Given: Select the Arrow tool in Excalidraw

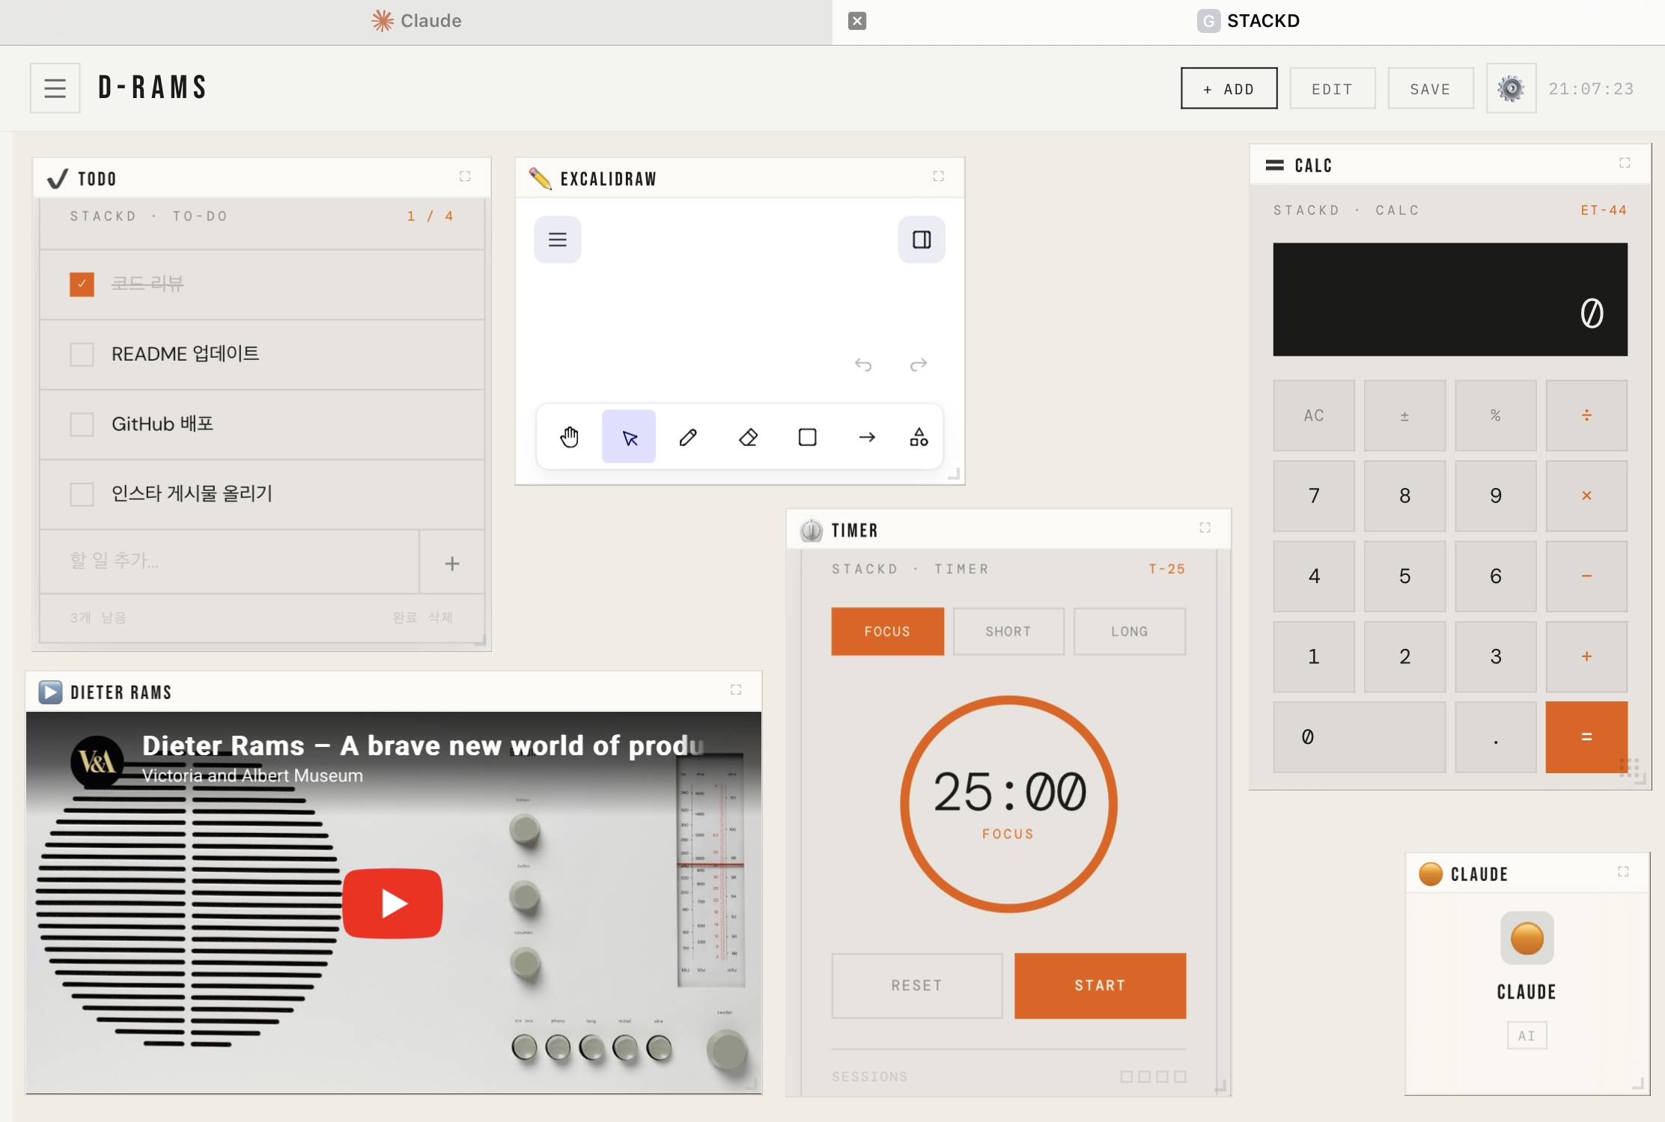Looking at the screenshot, I should coord(867,437).
